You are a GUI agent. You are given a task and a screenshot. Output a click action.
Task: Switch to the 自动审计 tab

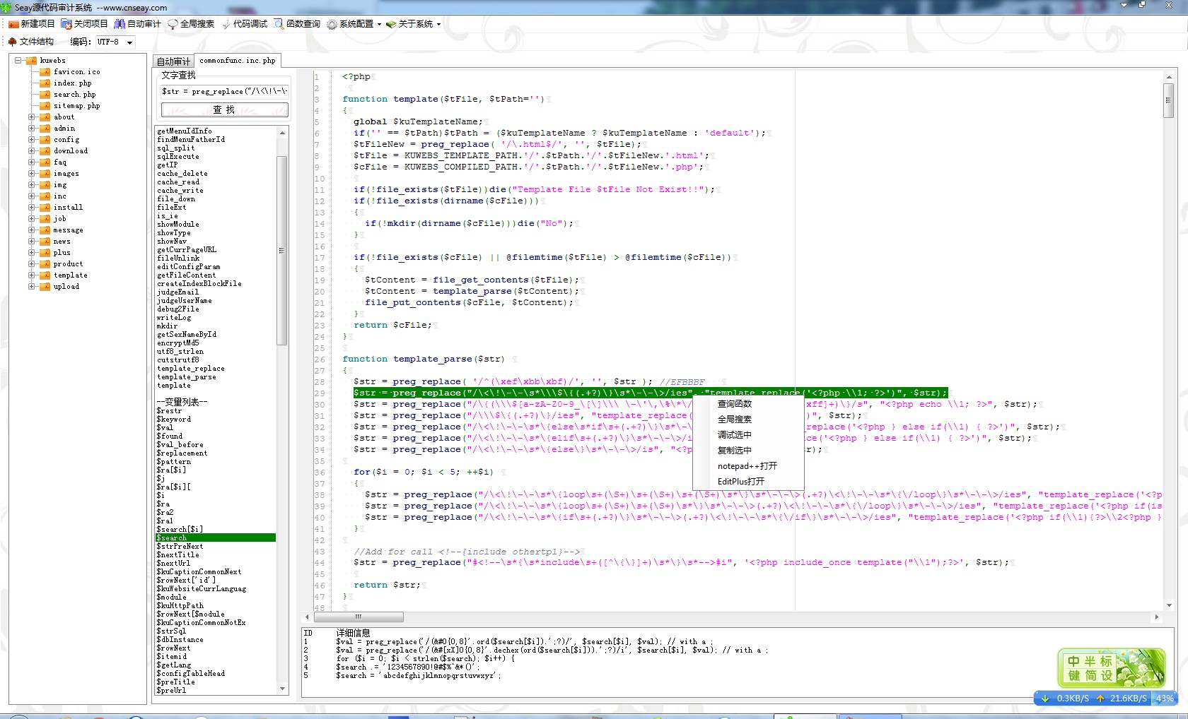[x=173, y=61]
